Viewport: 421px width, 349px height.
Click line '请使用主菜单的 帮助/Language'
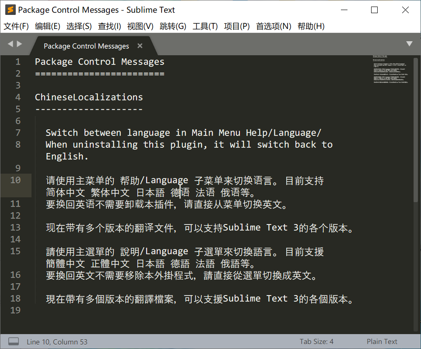tap(185, 181)
